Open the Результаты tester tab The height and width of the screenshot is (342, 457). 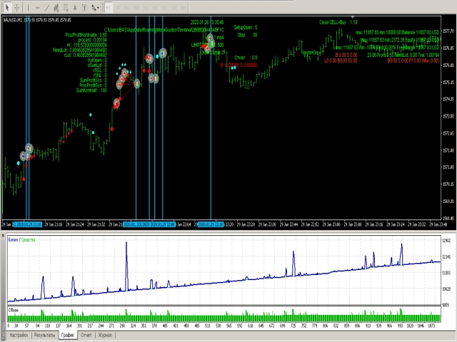(x=44, y=335)
